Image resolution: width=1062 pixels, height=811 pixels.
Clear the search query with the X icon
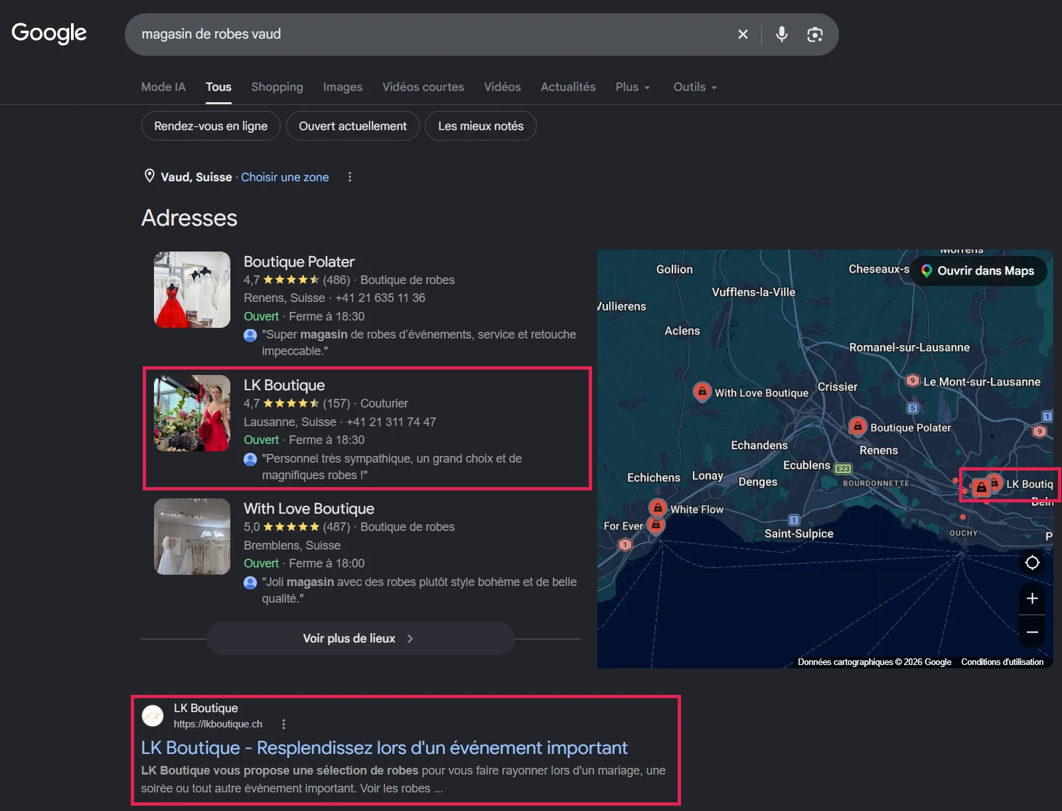(743, 34)
